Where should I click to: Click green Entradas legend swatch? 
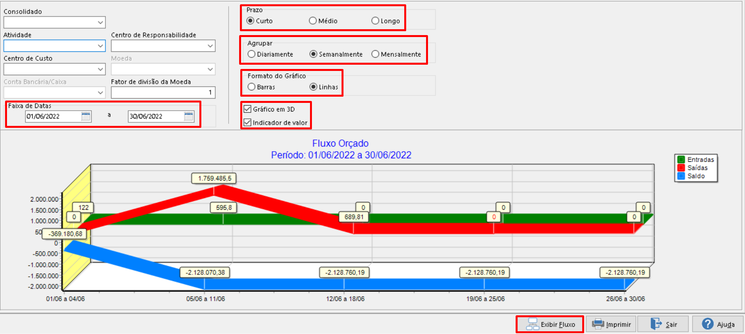(x=681, y=159)
